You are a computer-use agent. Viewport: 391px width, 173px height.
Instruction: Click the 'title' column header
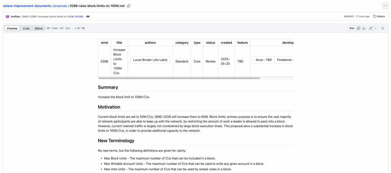tap(120, 43)
